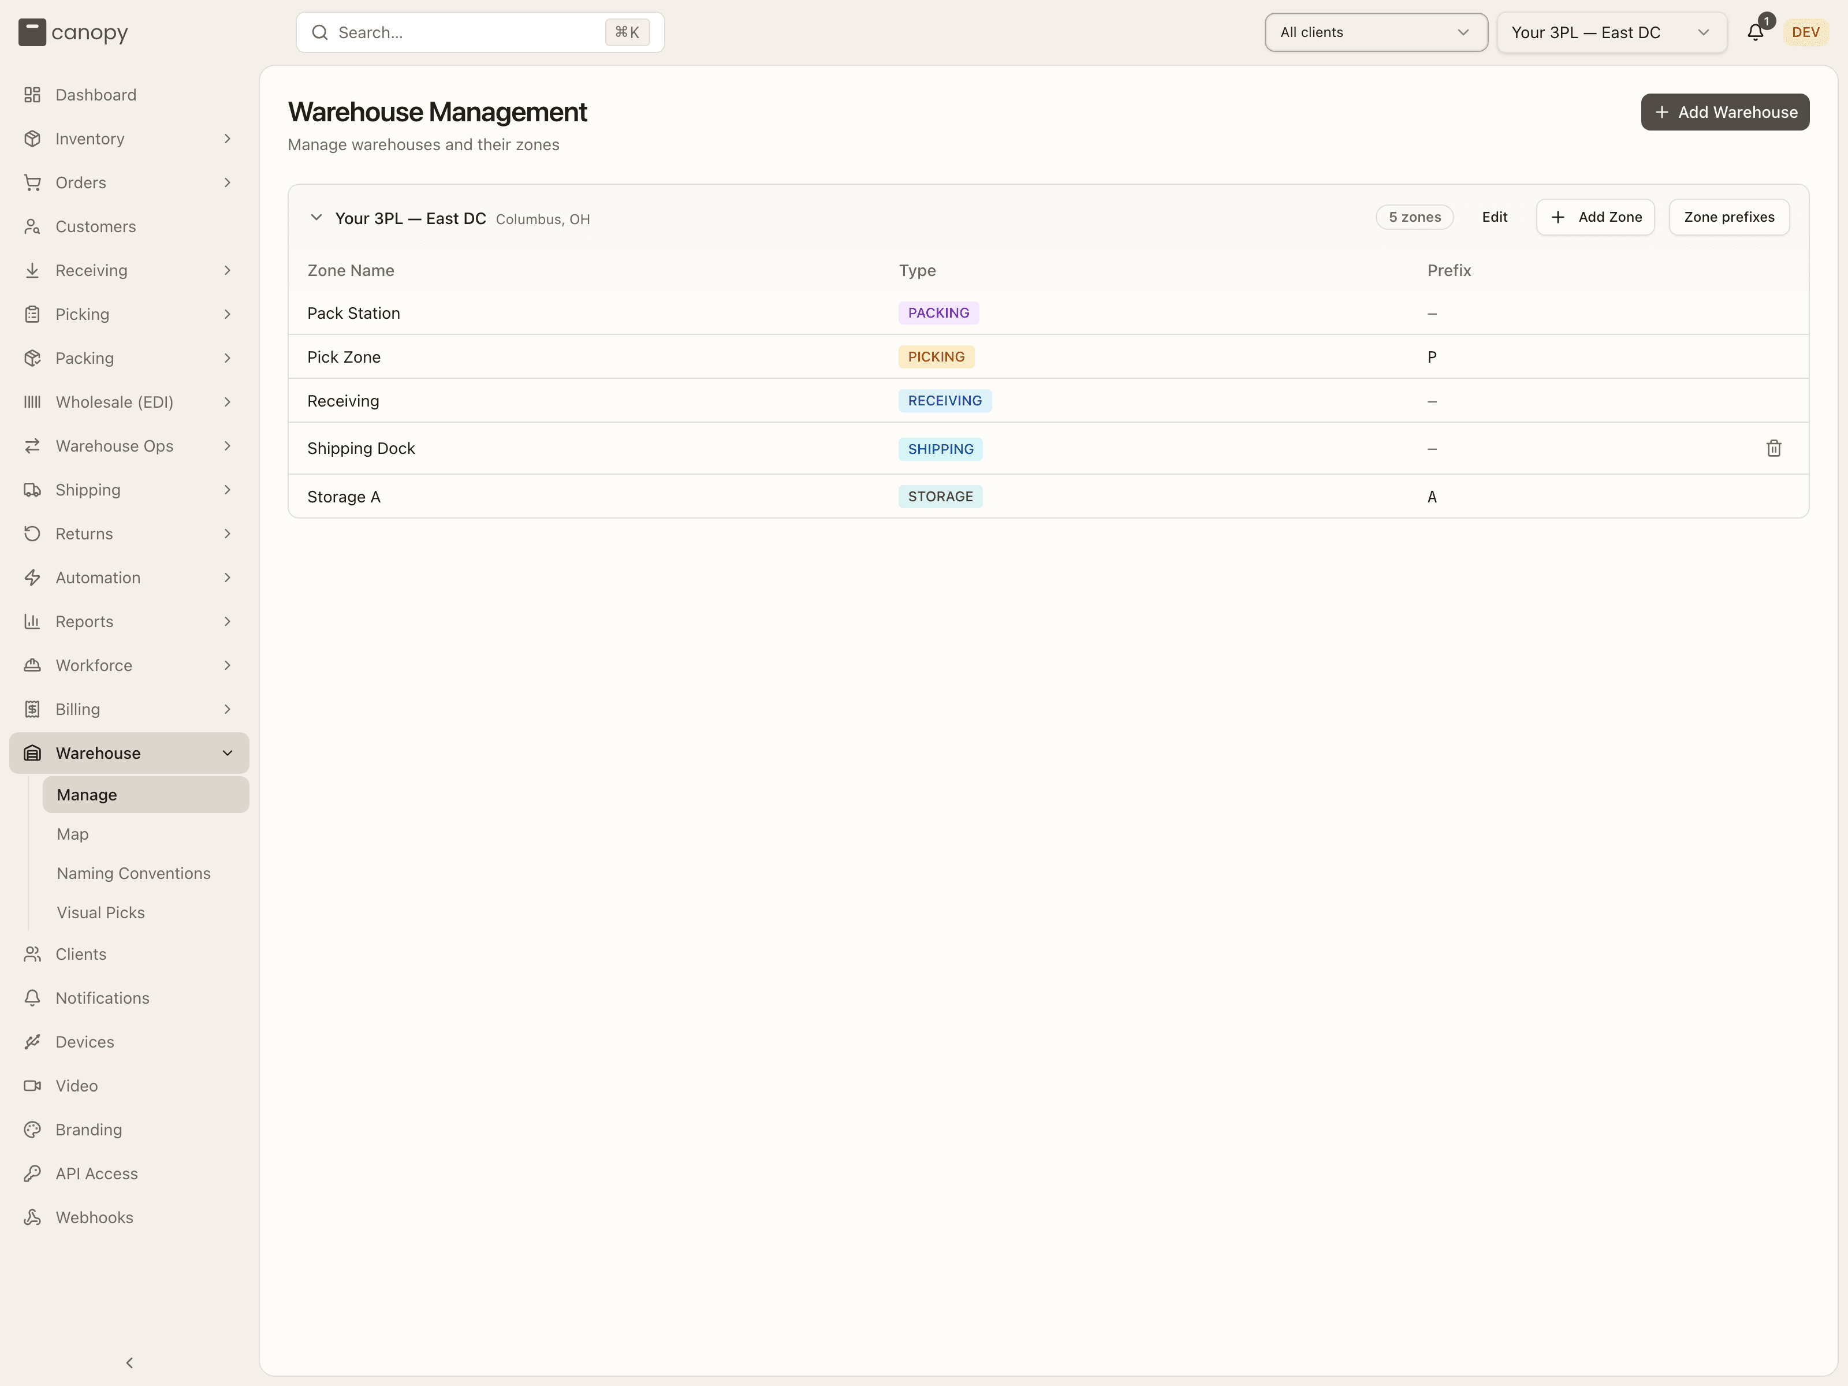The image size is (1848, 1386).
Task: Click the 5 zones count badge
Action: coord(1414,217)
